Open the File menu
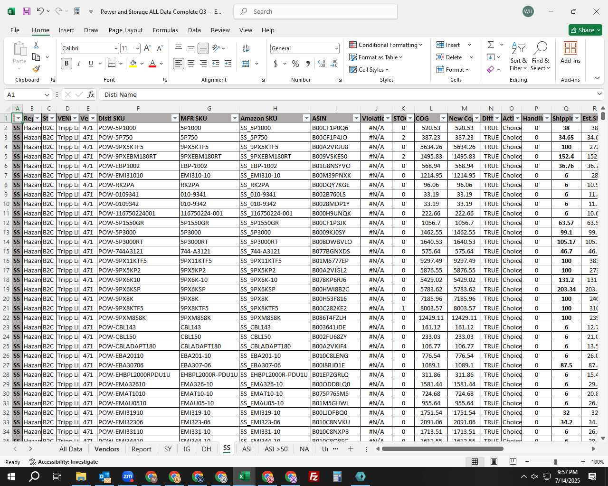Image resolution: width=608 pixels, height=486 pixels. click(x=15, y=30)
